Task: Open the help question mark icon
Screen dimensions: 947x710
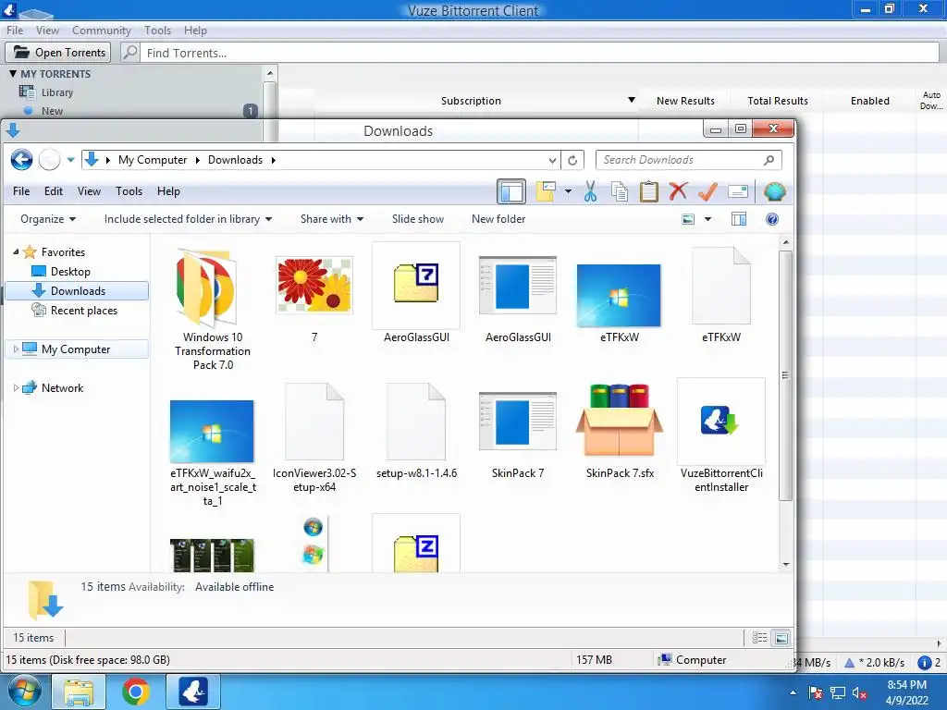Action: click(x=772, y=219)
